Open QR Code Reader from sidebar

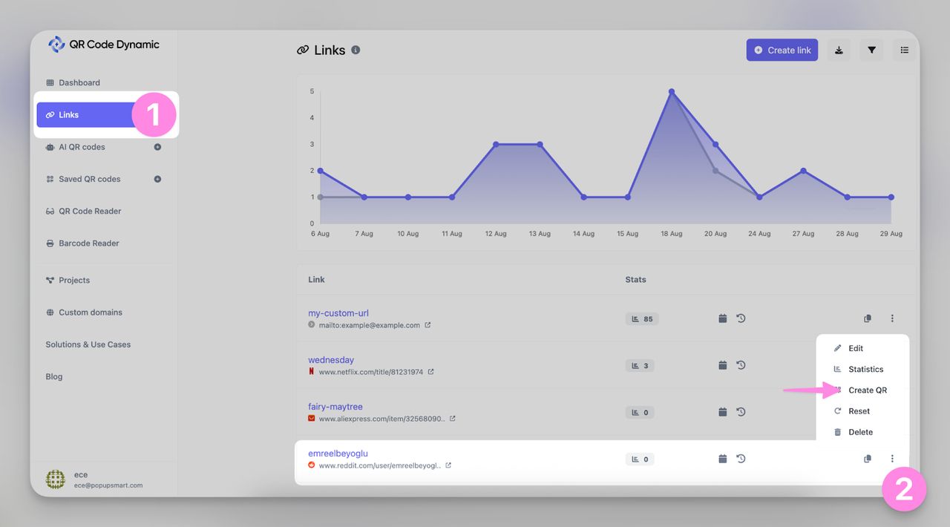pos(89,211)
